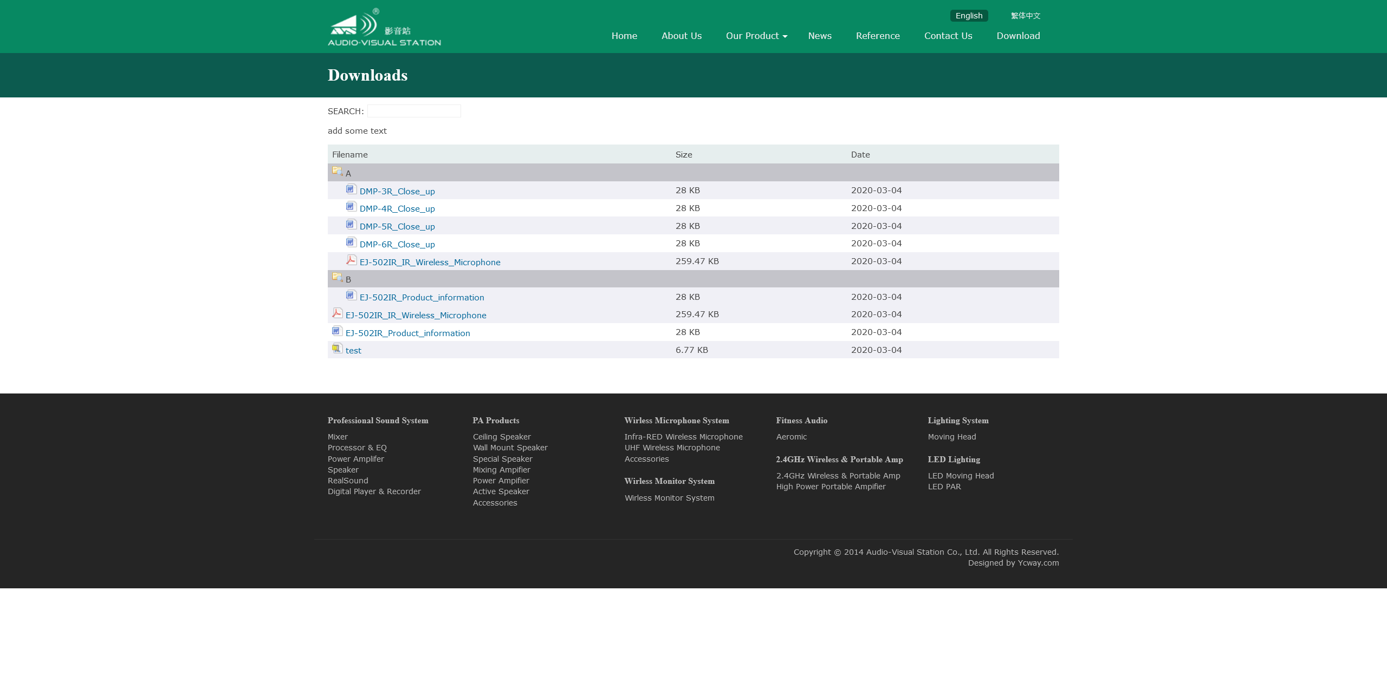Open Active Speaker link
Image resolution: width=1387 pixels, height=689 pixels.
[x=501, y=491]
